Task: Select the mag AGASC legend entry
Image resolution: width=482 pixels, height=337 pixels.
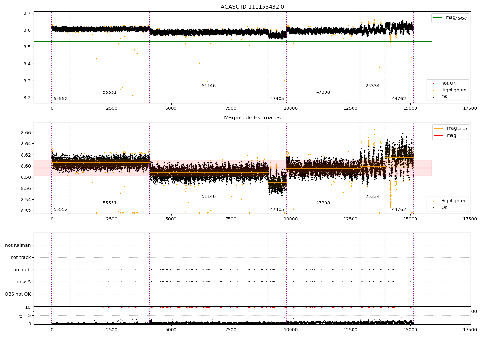Action: tap(450, 18)
